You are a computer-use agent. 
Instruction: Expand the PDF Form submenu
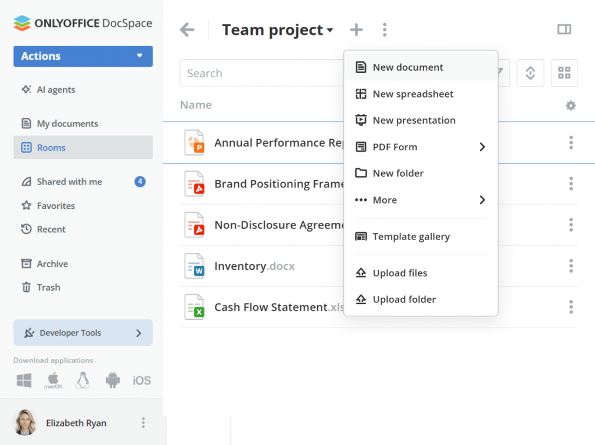pyautogui.click(x=482, y=147)
